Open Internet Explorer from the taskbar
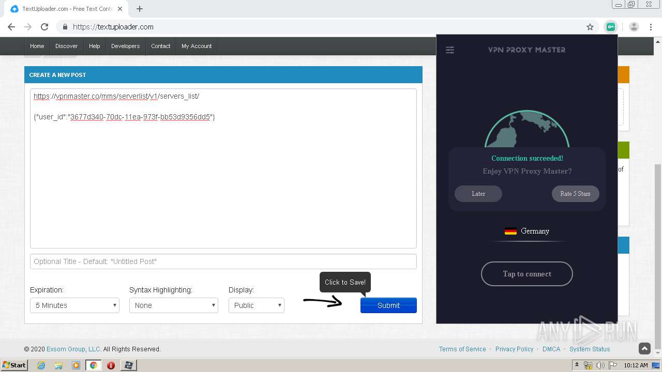 [x=41, y=365]
